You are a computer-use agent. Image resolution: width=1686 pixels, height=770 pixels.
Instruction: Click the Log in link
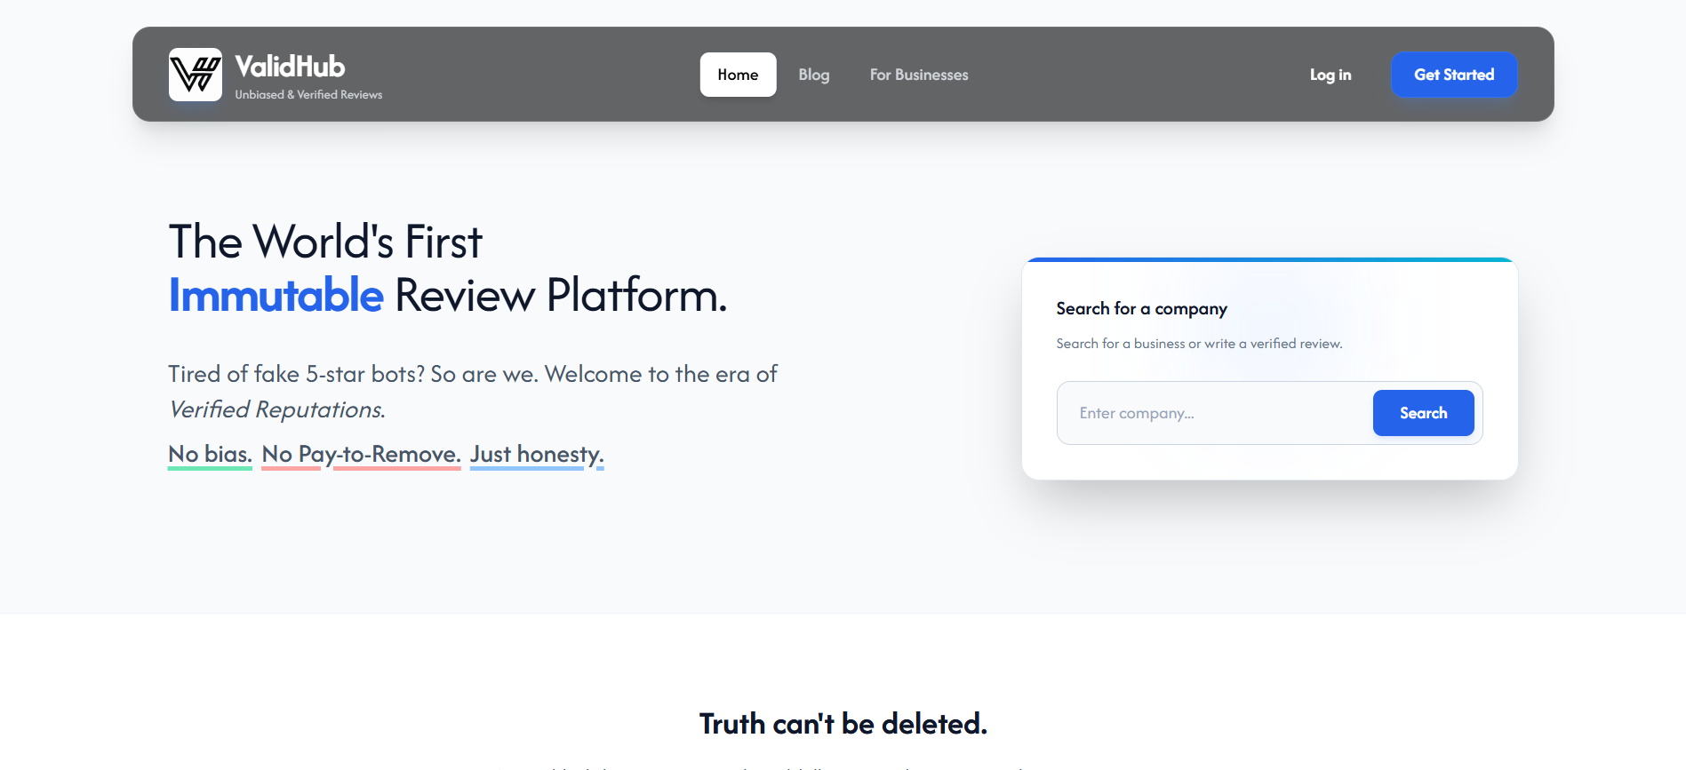click(x=1330, y=75)
